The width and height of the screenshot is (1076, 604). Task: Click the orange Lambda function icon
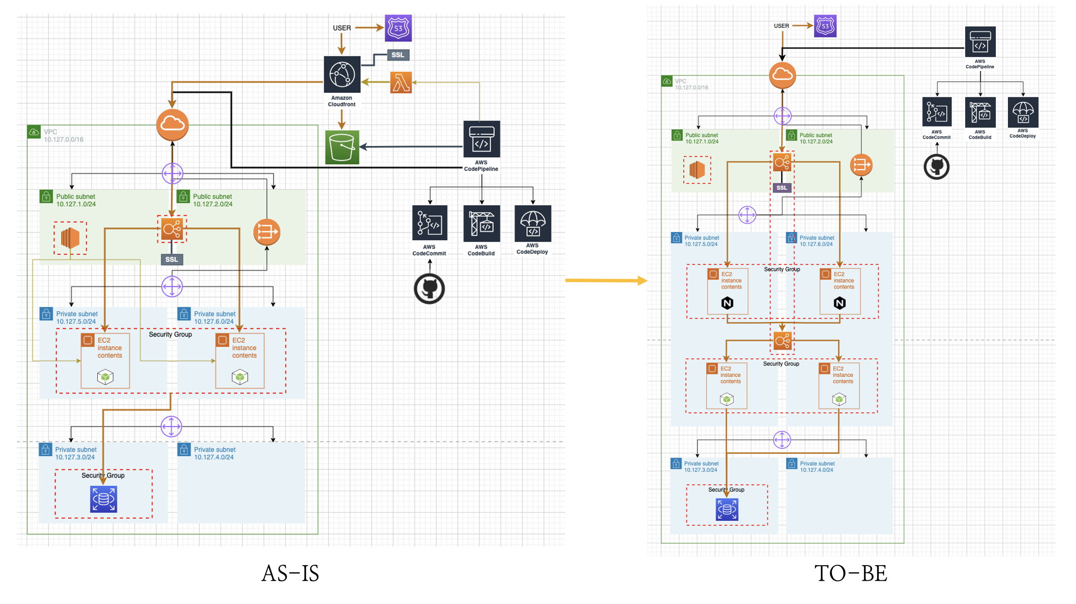(401, 82)
